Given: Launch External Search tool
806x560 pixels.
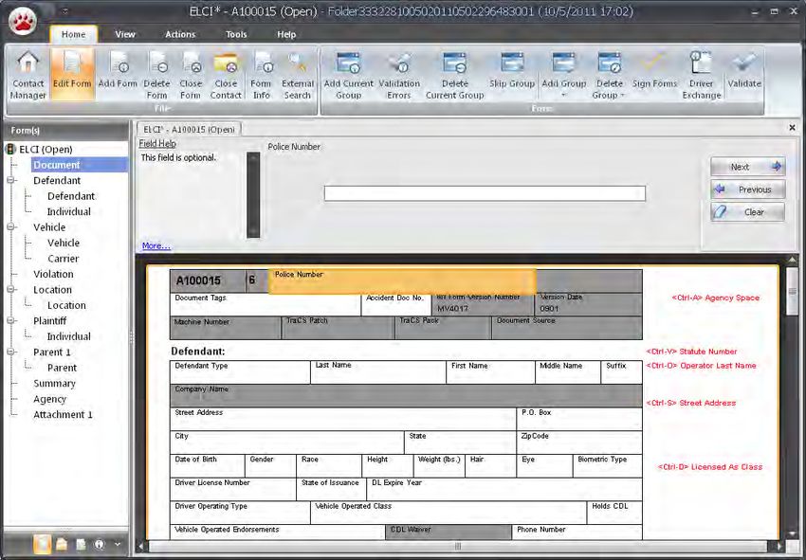Looking at the screenshot, I should point(298,76).
